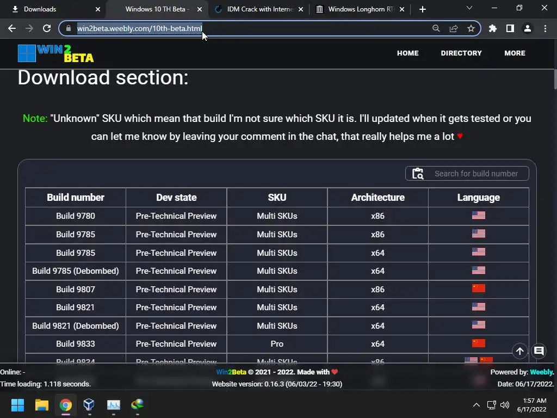Open the Chrome profile menu
This screenshot has width=557, height=418.
(x=528, y=28)
